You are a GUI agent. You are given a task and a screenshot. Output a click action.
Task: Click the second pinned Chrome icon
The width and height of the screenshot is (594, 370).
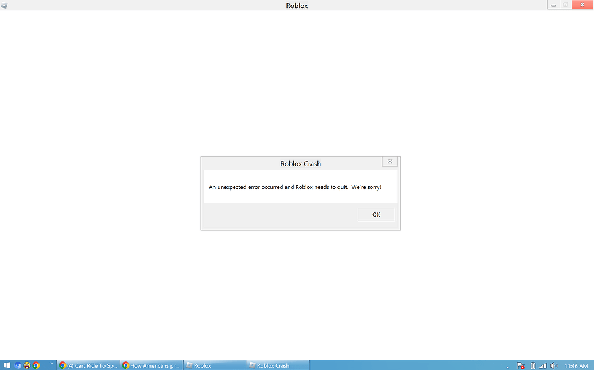pos(36,365)
